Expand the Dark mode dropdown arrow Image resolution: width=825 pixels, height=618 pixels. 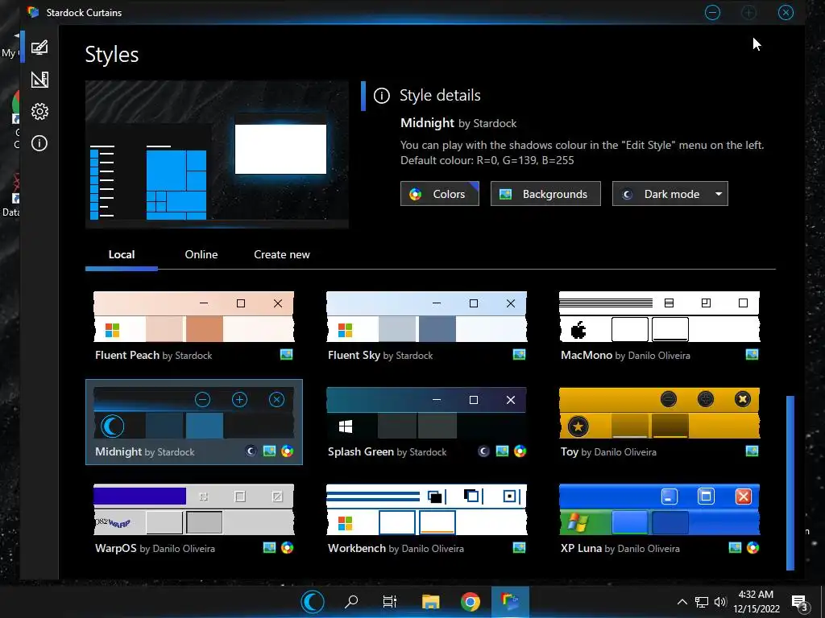click(x=719, y=194)
